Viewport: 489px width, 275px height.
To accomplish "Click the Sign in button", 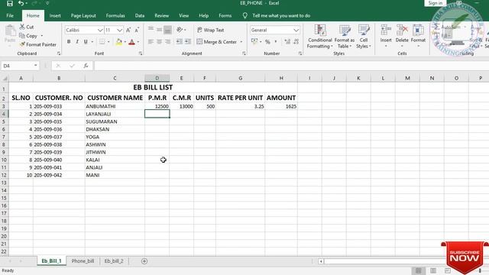I will [x=435, y=3].
